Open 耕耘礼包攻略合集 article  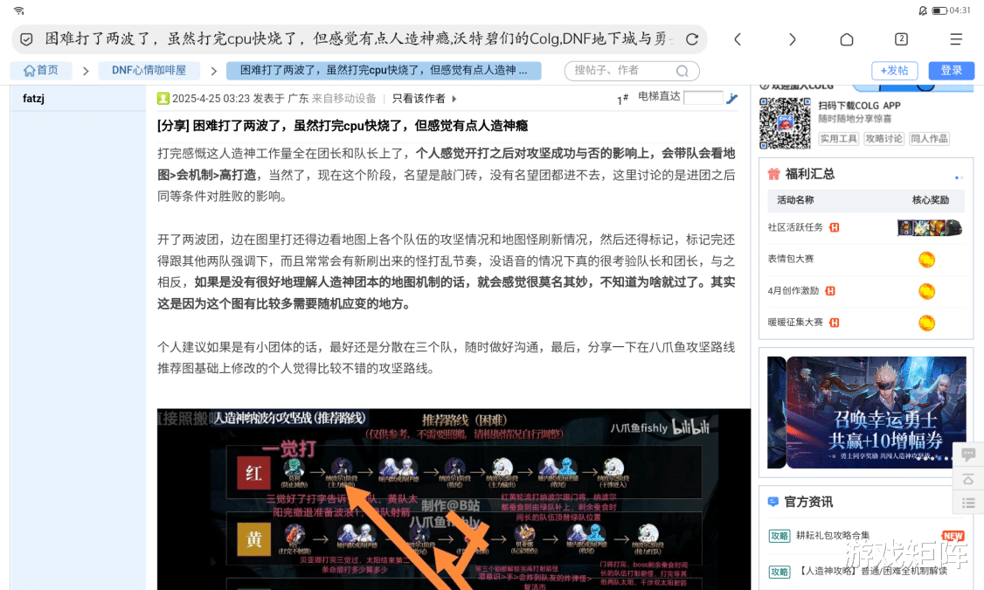point(833,536)
